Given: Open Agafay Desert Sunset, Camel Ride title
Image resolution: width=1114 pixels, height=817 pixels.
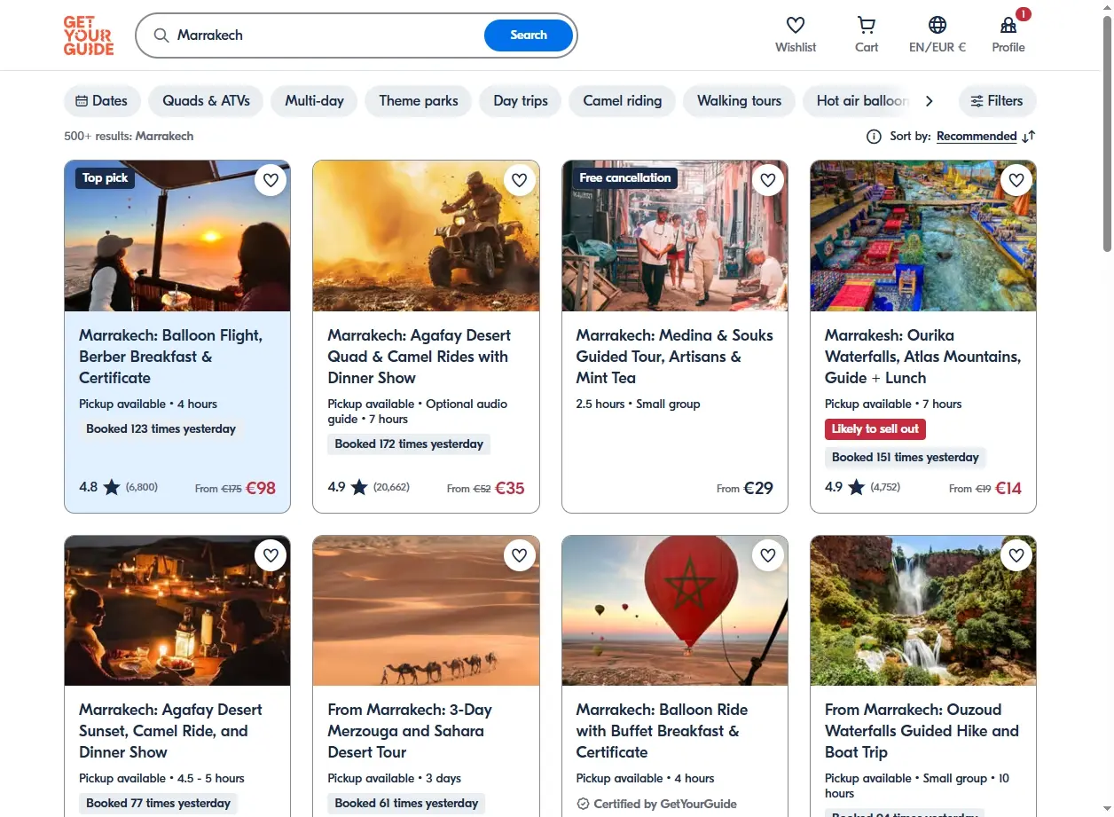Looking at the screenshot, I should pyautogui.click(x=170, y=731).
